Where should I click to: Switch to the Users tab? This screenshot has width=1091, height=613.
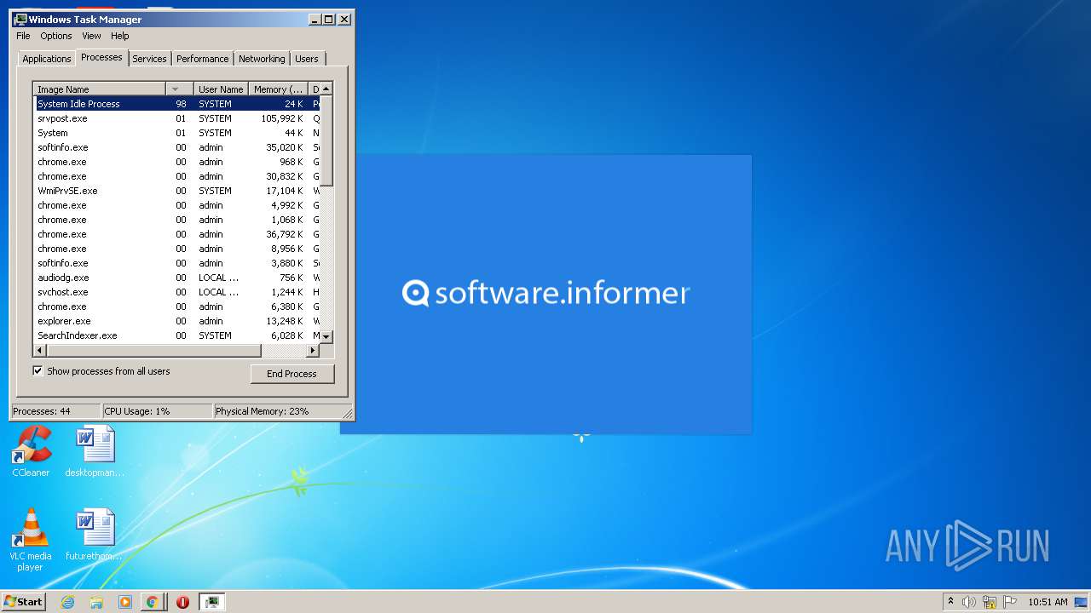(x=307, y=59)
